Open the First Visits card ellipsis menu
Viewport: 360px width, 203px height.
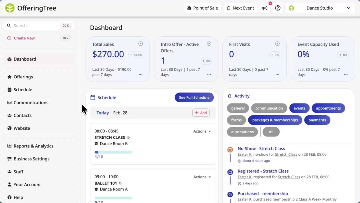coord(277,75)
